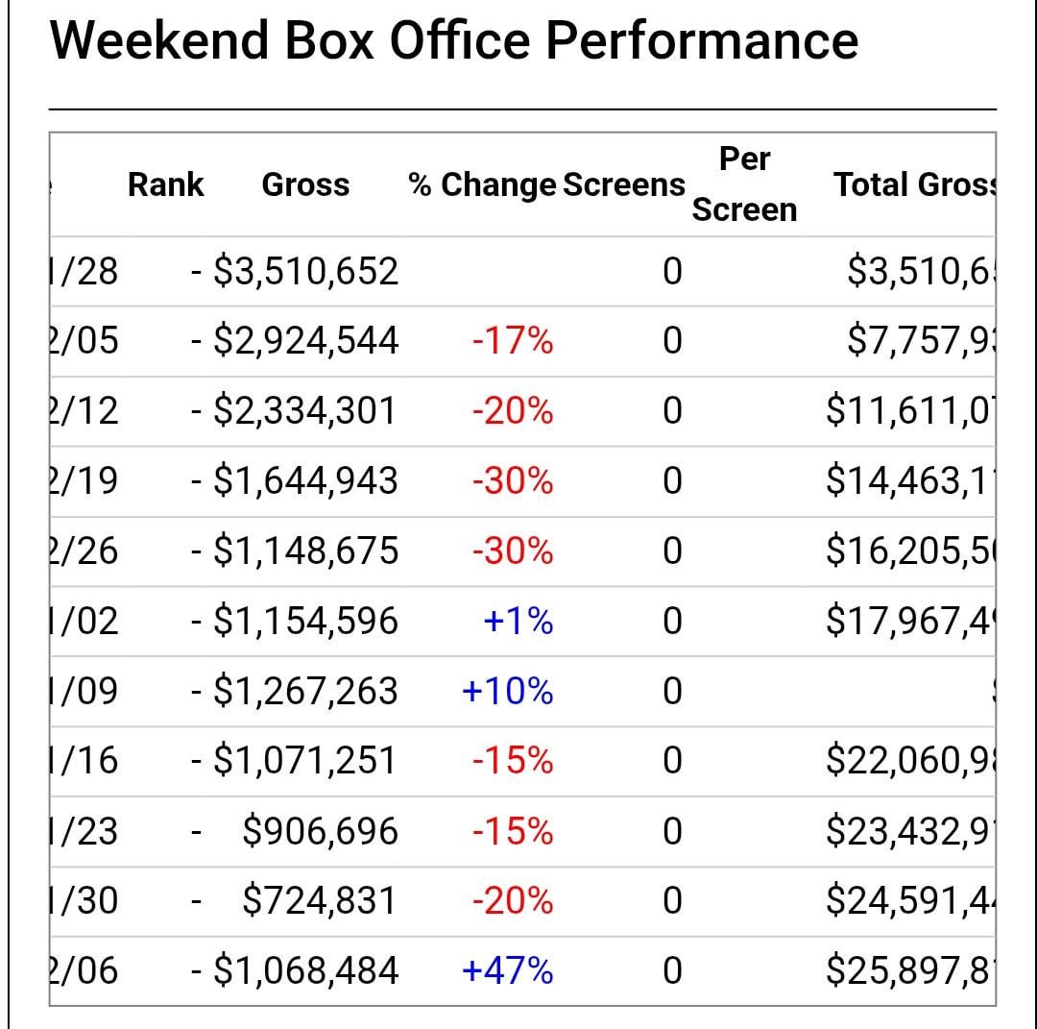
Task: Click the +47% change value
Action: 508,971
